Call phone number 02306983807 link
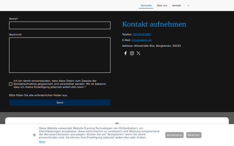This screenshot has height=146, width=234. tap(142, 34)
